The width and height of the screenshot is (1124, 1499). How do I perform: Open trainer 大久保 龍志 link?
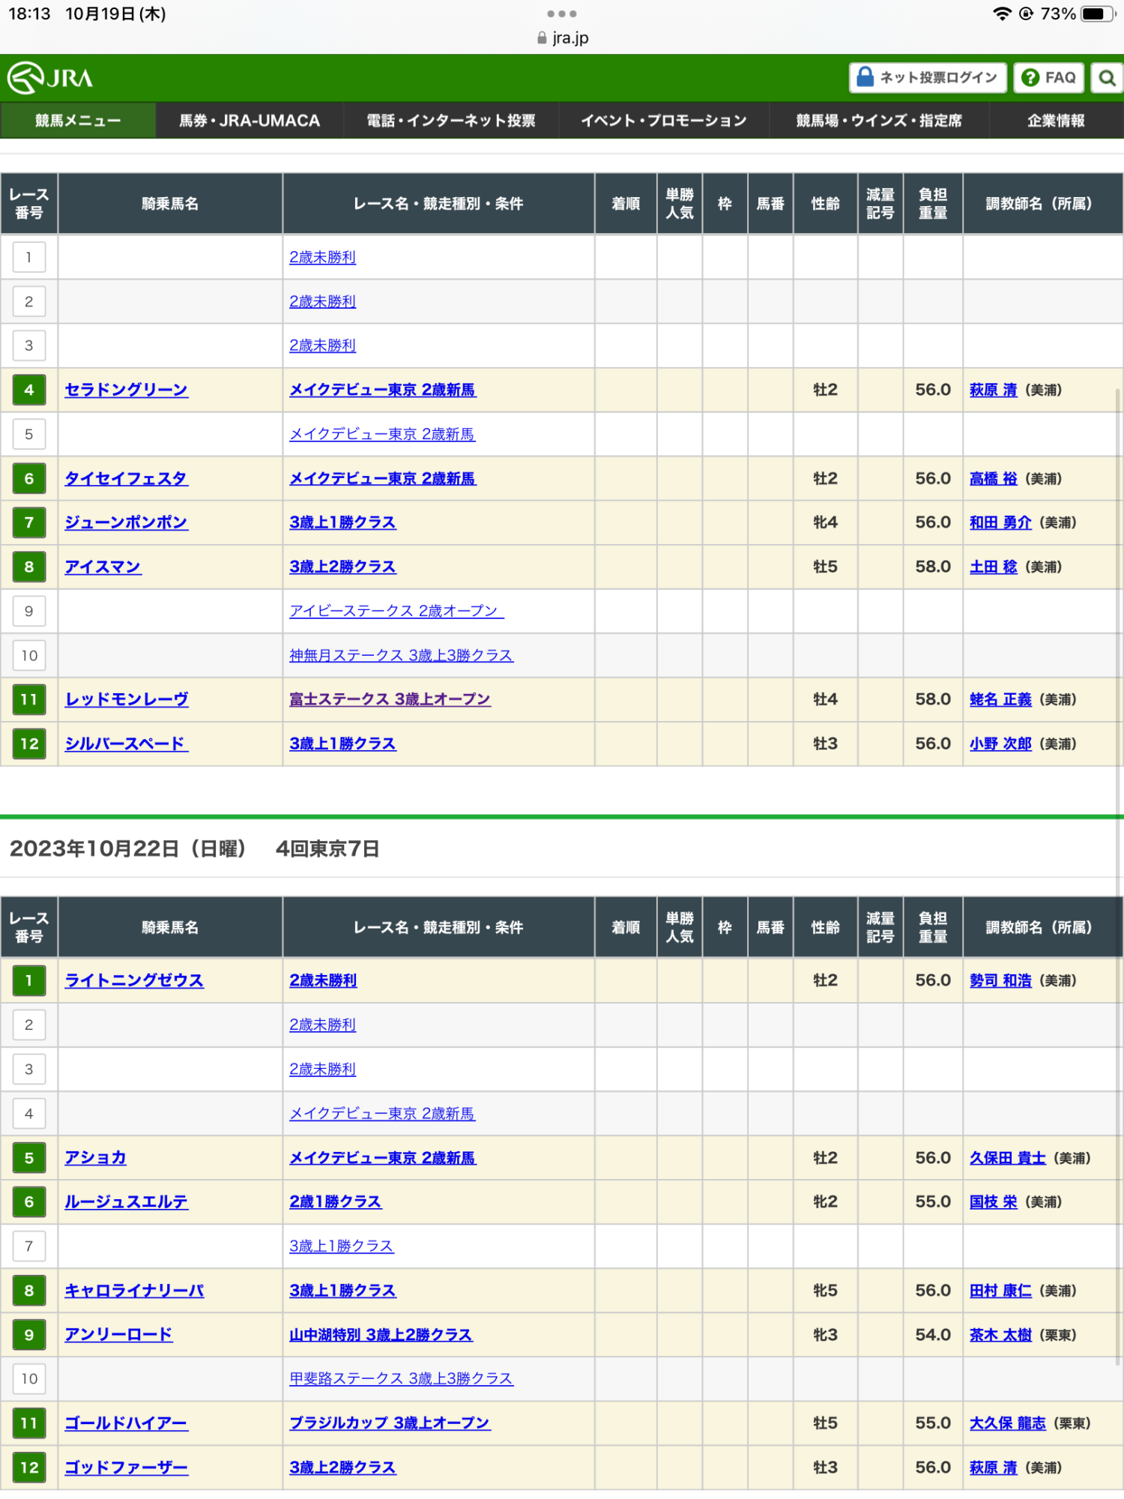tap(1008, 1423)
